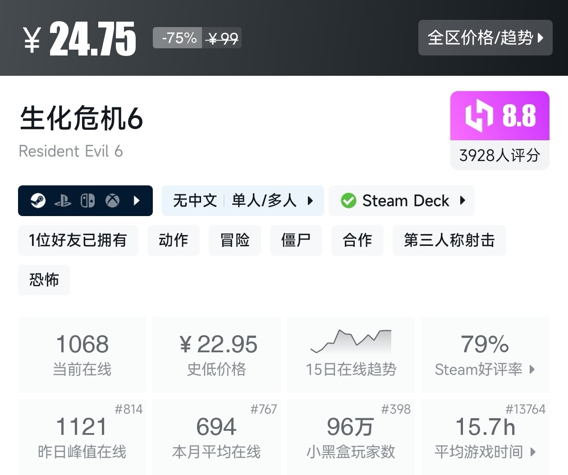Click the #767 rank label
The image size is (568, 475).
click(264, 409)
